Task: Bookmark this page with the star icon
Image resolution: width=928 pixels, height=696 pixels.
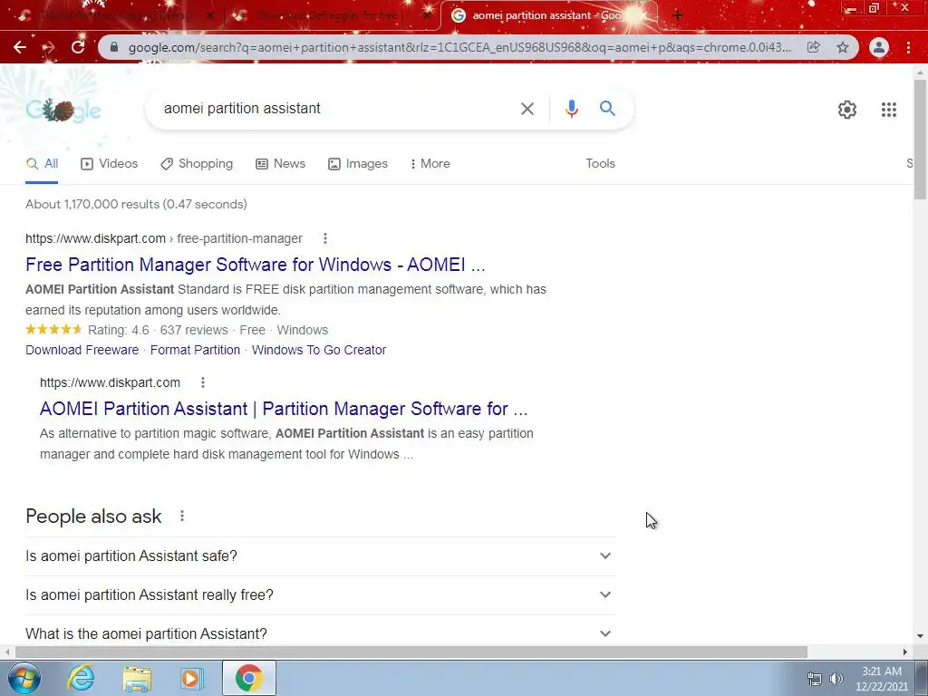Action: coord(843,47)
